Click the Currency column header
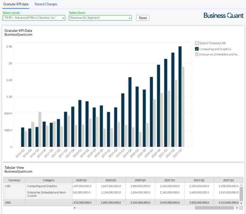Screen dimensions: 246x214 coord(14,180)
